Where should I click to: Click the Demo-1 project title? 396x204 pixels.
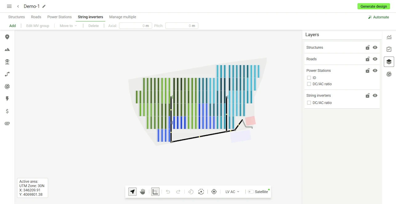(x=32, y=6)
